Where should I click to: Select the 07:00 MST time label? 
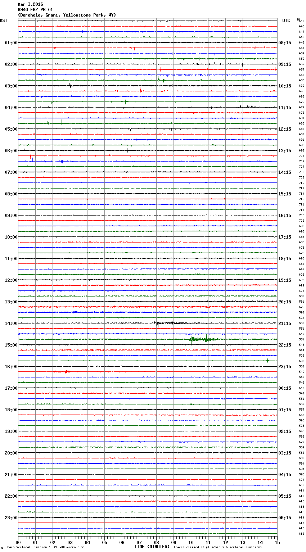[11, 172]
